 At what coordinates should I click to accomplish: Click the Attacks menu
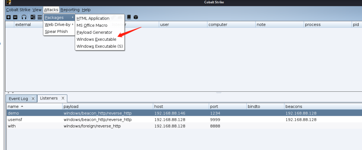coord(51,10)
